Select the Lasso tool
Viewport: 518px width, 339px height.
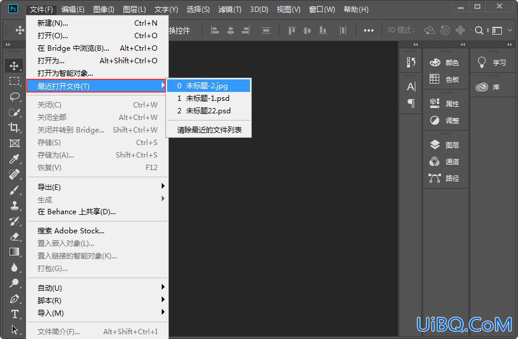[14, 97]
